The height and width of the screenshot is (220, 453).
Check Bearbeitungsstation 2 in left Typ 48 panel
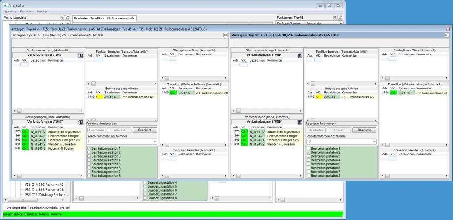[89, 152]
